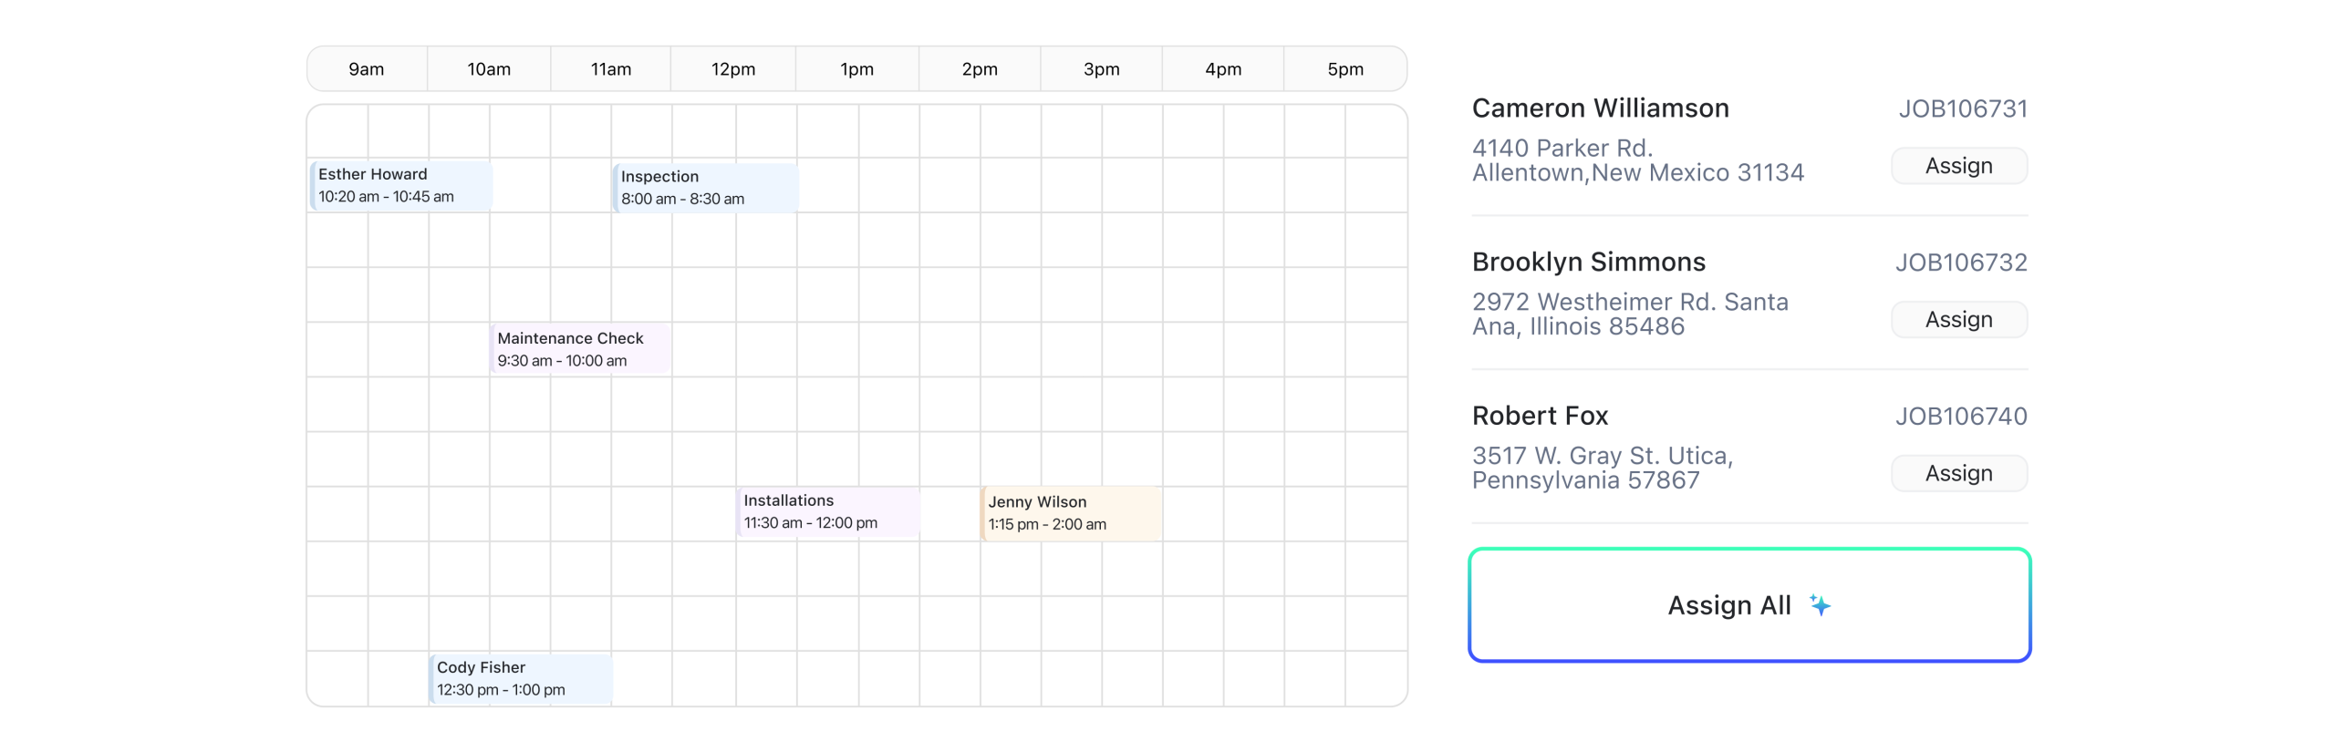Click the 1:15 pm - 2:00 am time text
Screen dimensions: 2335x752
[x=1047, y=525]
